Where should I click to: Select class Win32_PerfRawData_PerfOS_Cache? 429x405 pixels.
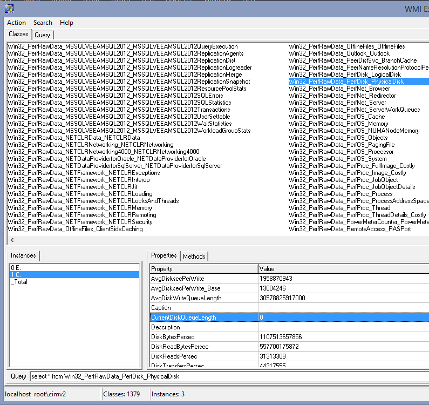click(x=337, y=117)
